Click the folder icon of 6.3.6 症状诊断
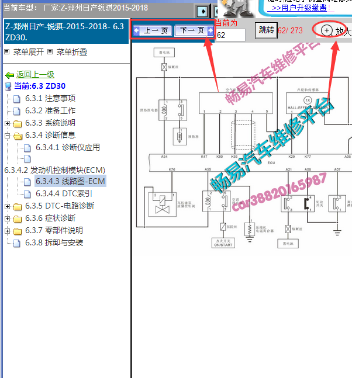 (18, 219)
